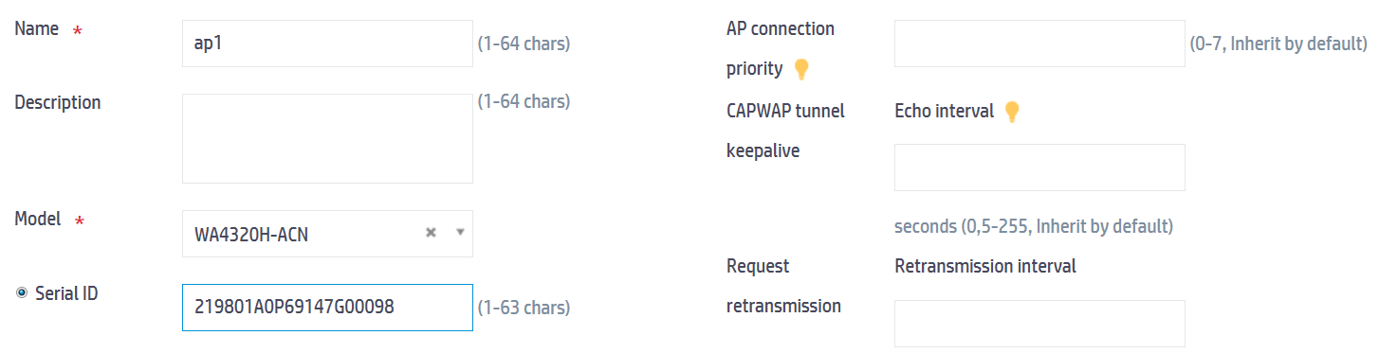Focus the Serial ID field with 219801A0P69147G00098
This screenshot has width=1379, height=353.
[x=327, y=308]
